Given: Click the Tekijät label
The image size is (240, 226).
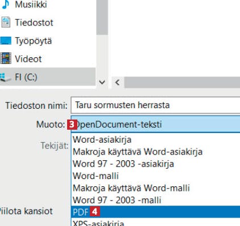Looking at the screenshot, I should 55,146.
